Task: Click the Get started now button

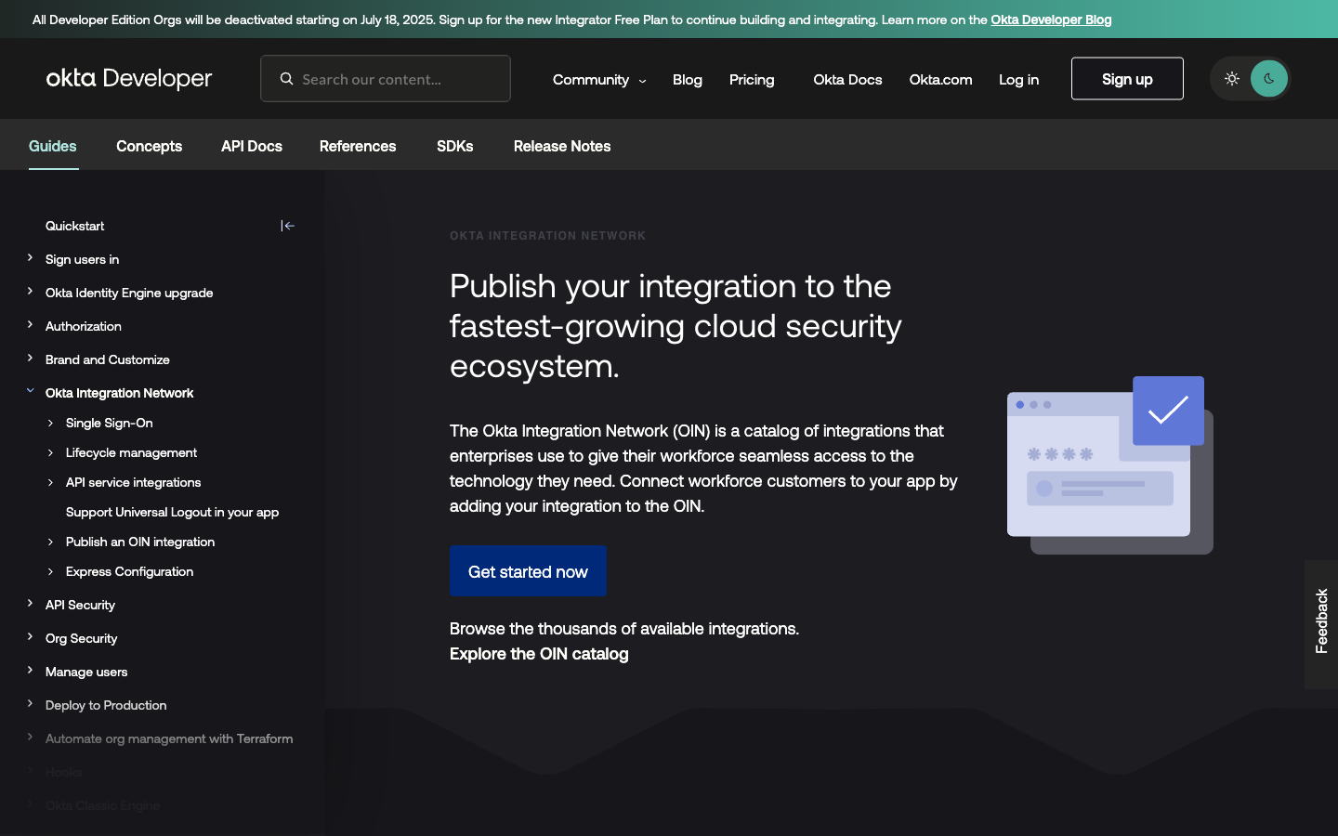Action: click(x=528, y=571)
